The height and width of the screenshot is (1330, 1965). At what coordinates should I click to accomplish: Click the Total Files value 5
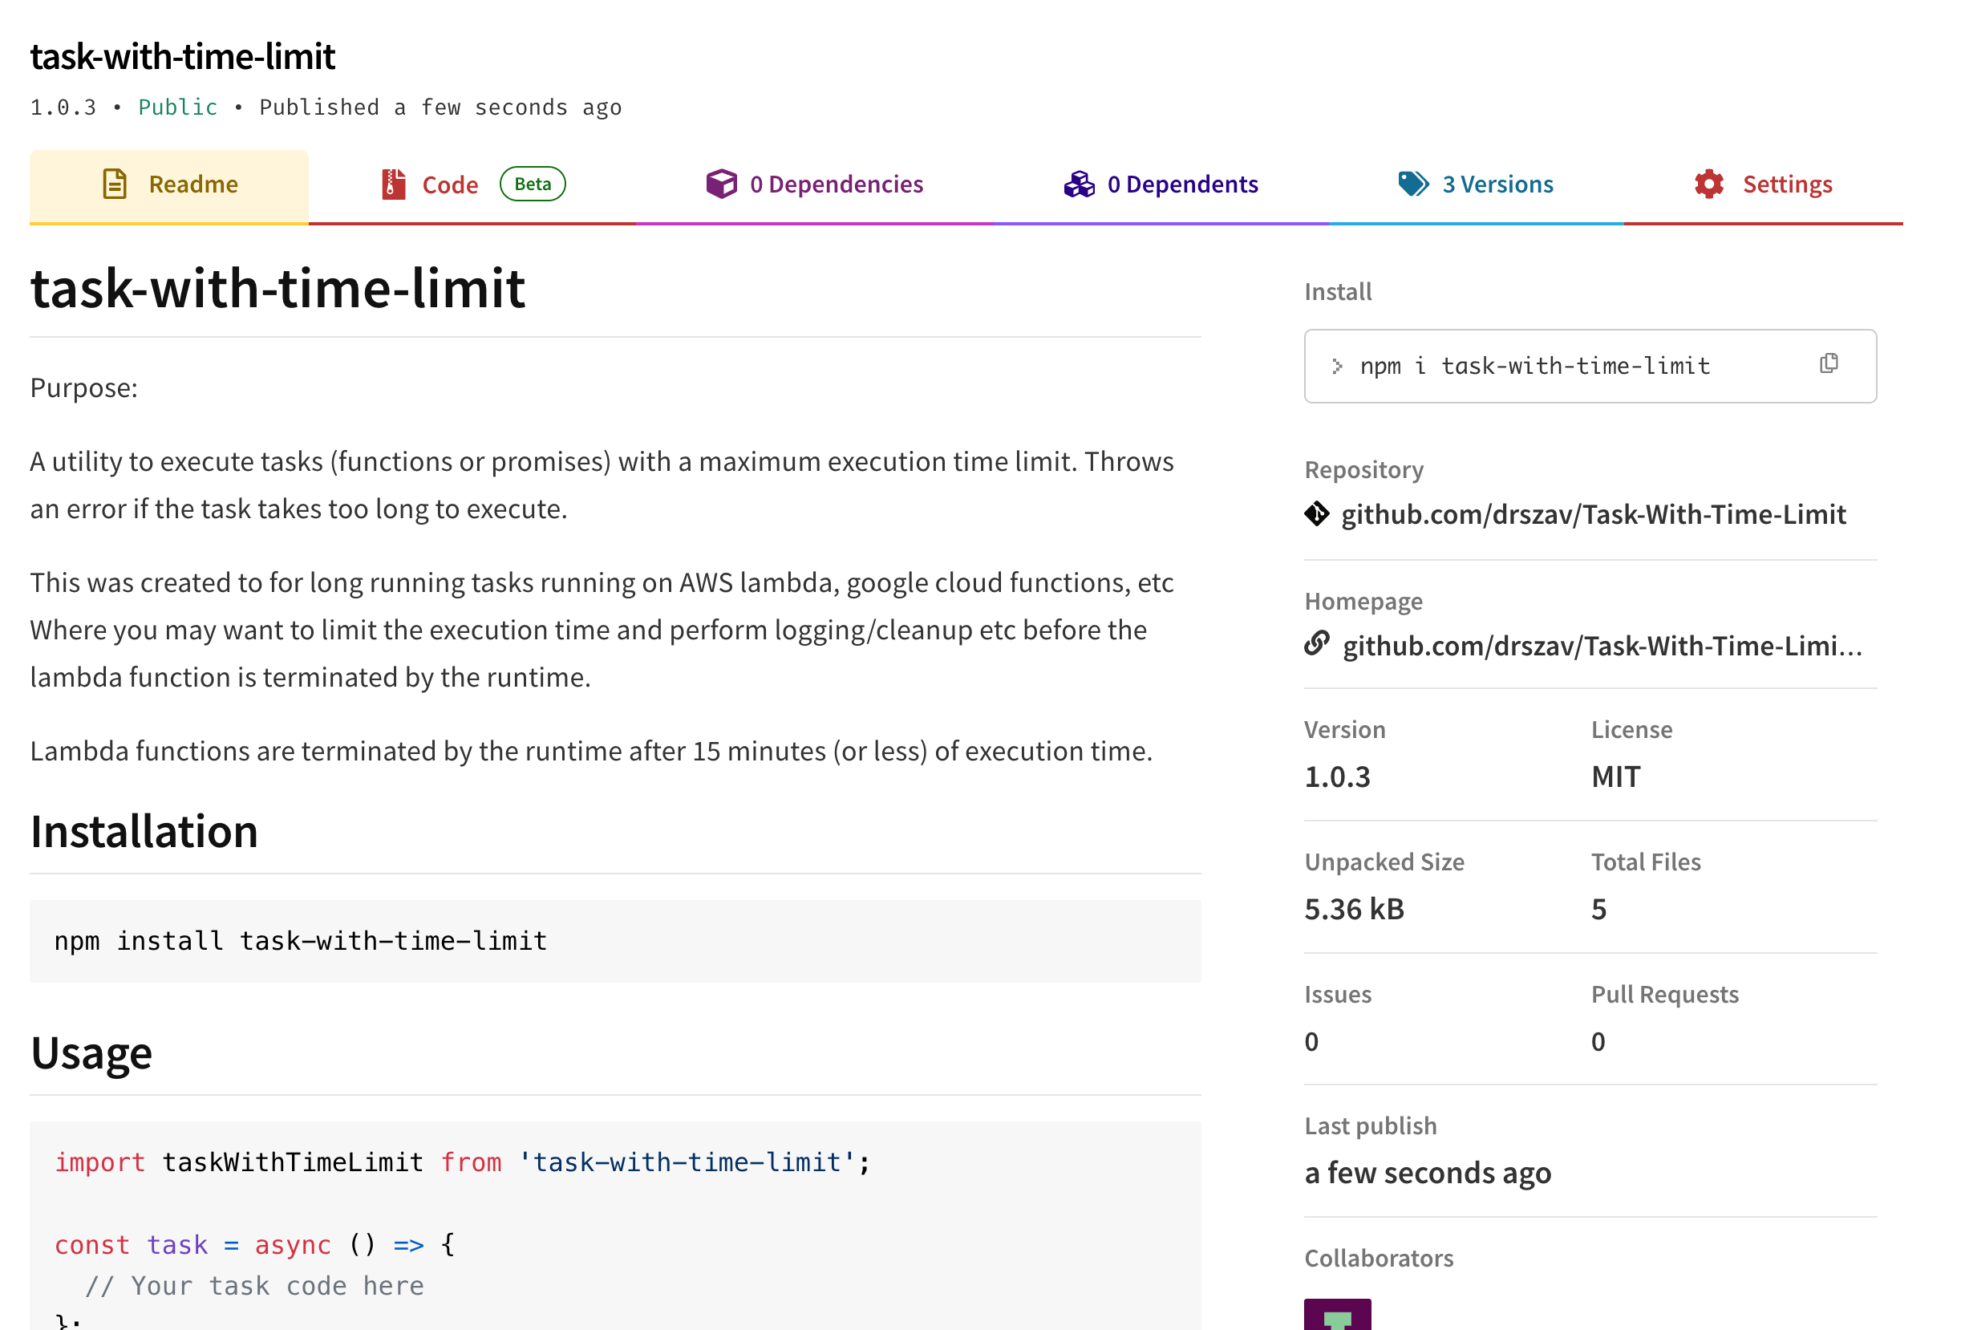[1598, 909]
